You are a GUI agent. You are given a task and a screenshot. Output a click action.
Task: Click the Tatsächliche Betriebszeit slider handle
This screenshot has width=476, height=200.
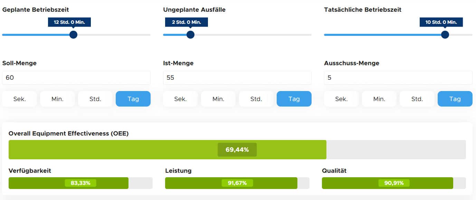coord(445,34)
